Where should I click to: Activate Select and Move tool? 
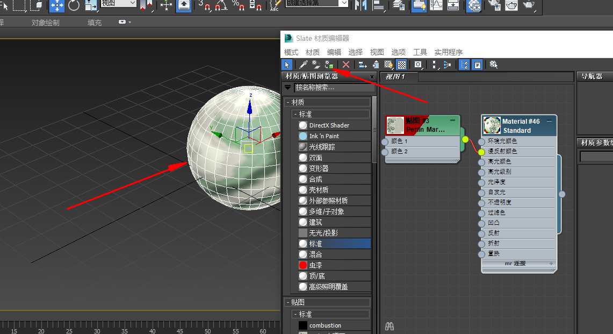[57, 5]
